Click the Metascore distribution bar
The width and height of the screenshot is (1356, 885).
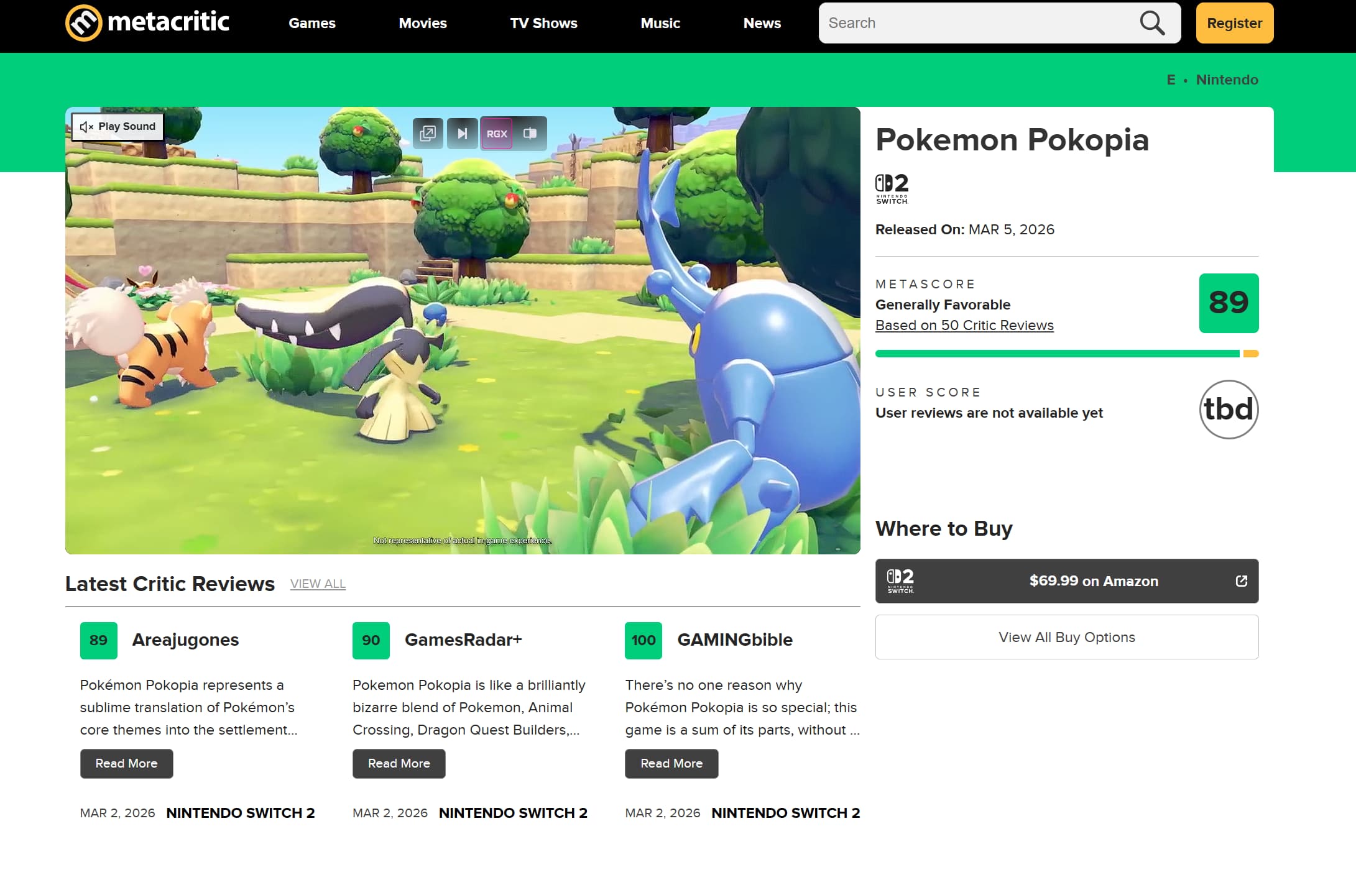point(1057,354)
